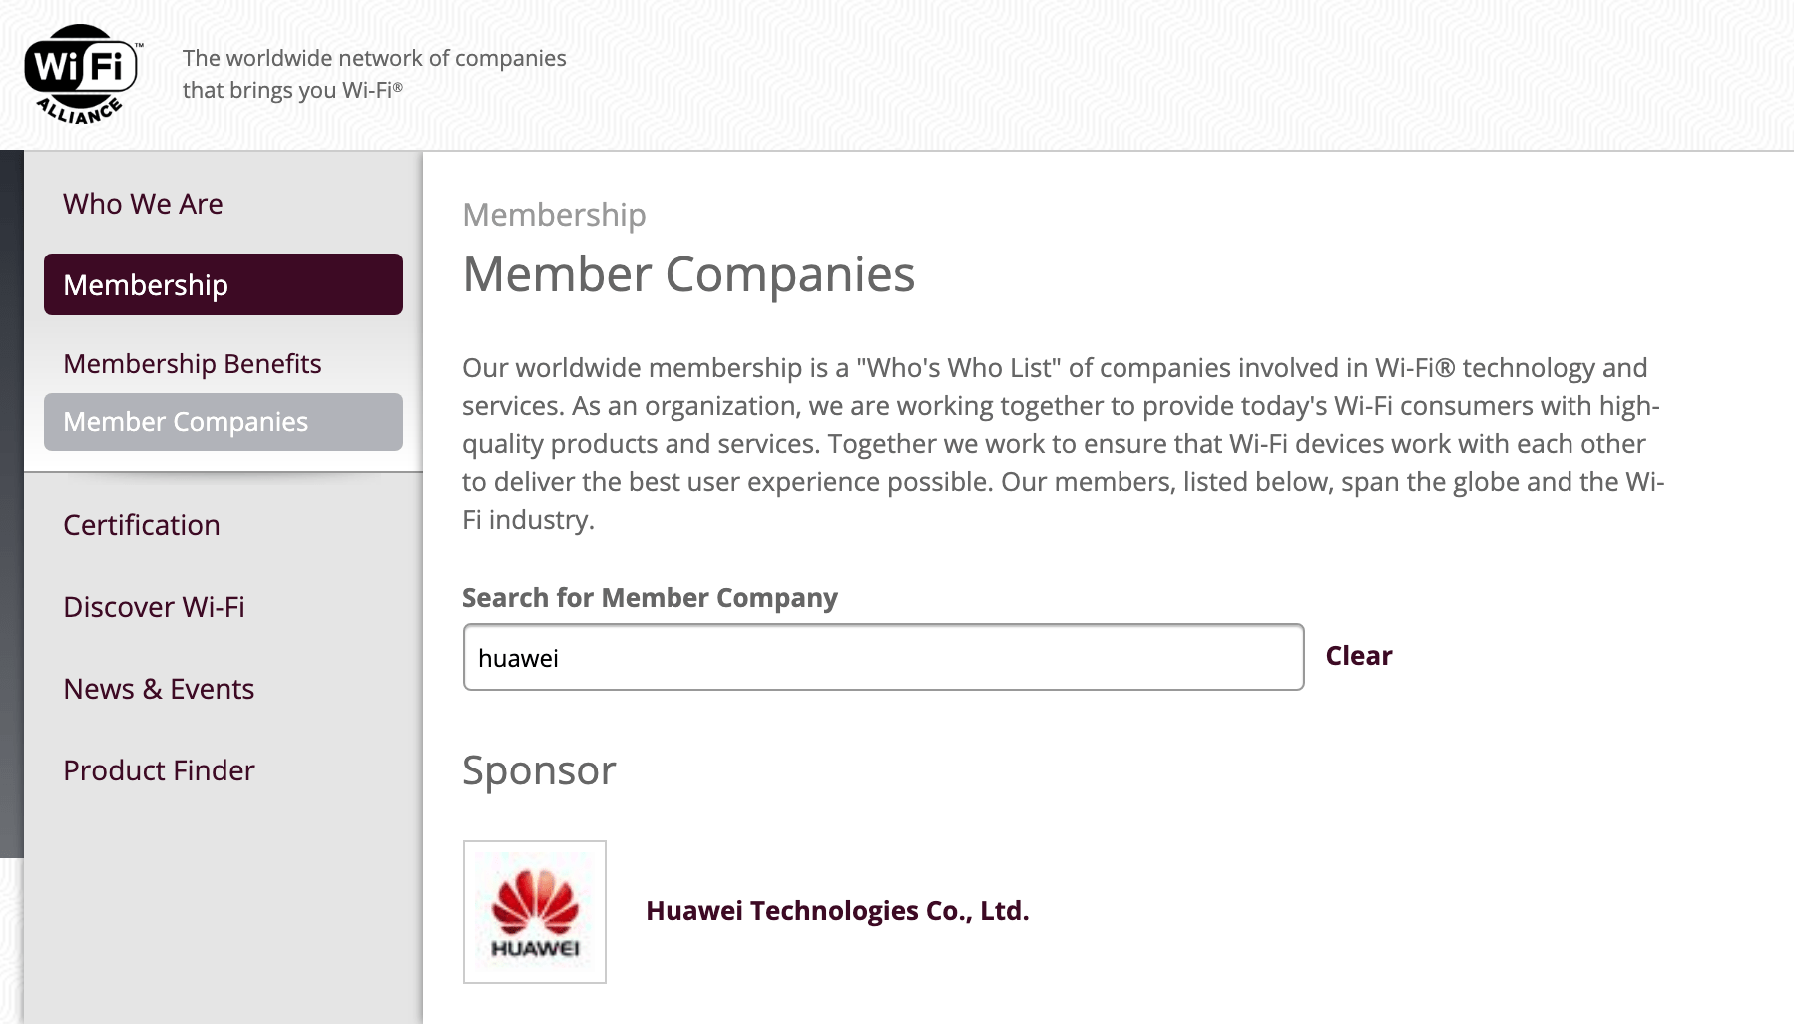Open News & Events
The height and width of the screenshot is (1024, 1794).
point(159,689)
